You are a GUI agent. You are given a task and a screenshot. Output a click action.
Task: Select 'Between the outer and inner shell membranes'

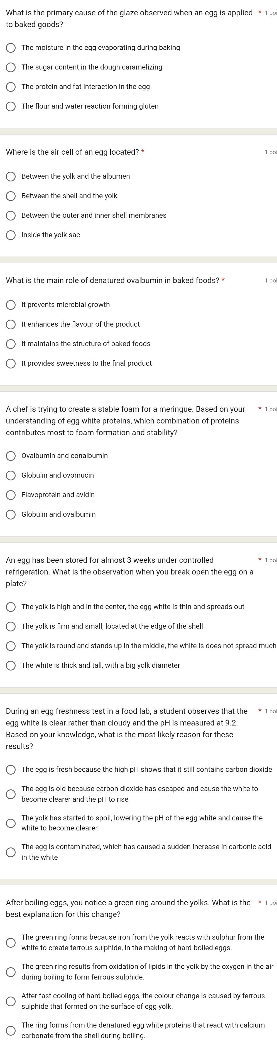pyautogui.click(x=11, y=215)
